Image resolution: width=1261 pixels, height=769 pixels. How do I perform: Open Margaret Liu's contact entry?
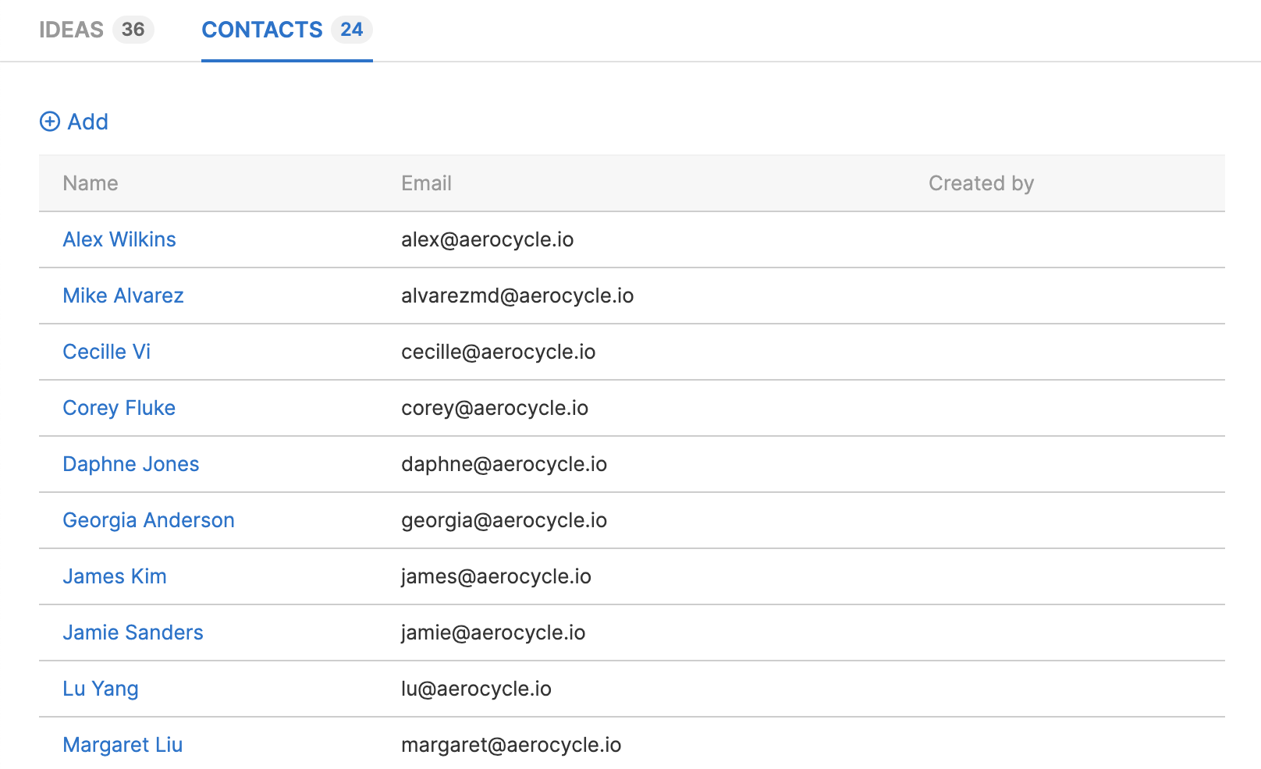(123, 745)
